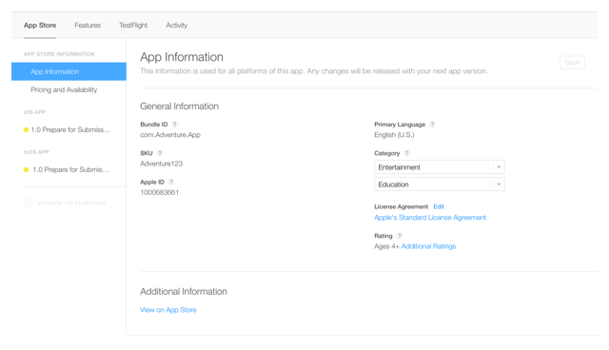Open the Additional Ratings link
The image size is (609, 350).
click(428, 246)
